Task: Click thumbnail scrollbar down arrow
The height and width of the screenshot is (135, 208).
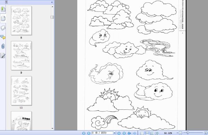Action: pos(52,128)
